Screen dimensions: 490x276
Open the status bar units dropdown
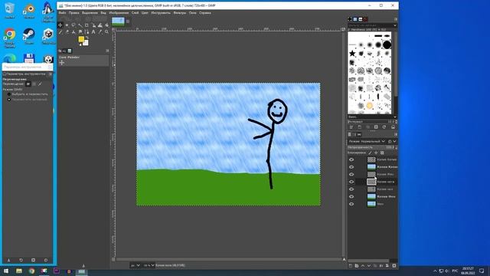coord(136,265)
